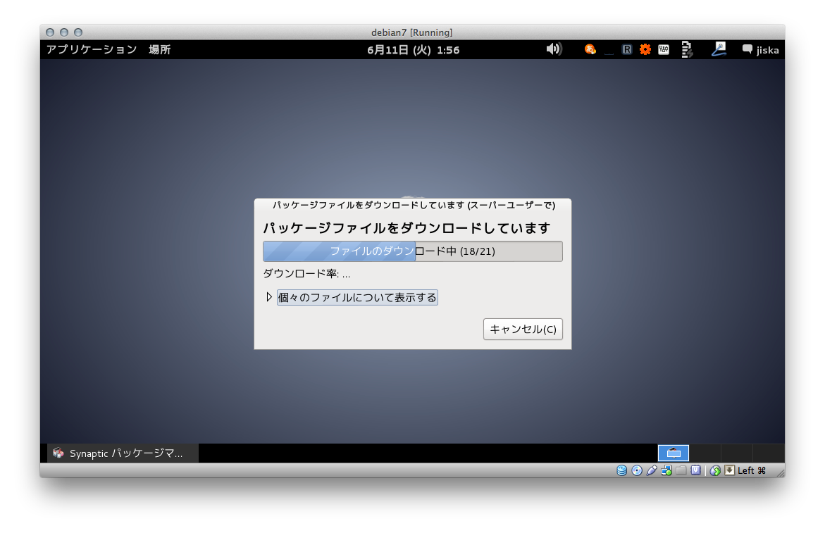Open the アプリケーション menu

(92, 49)
